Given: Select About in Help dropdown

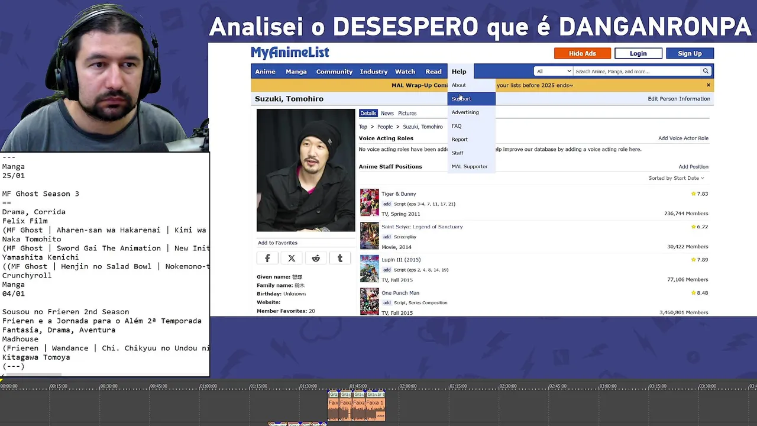Looking at the screenshot, I should tap(471, 85).
